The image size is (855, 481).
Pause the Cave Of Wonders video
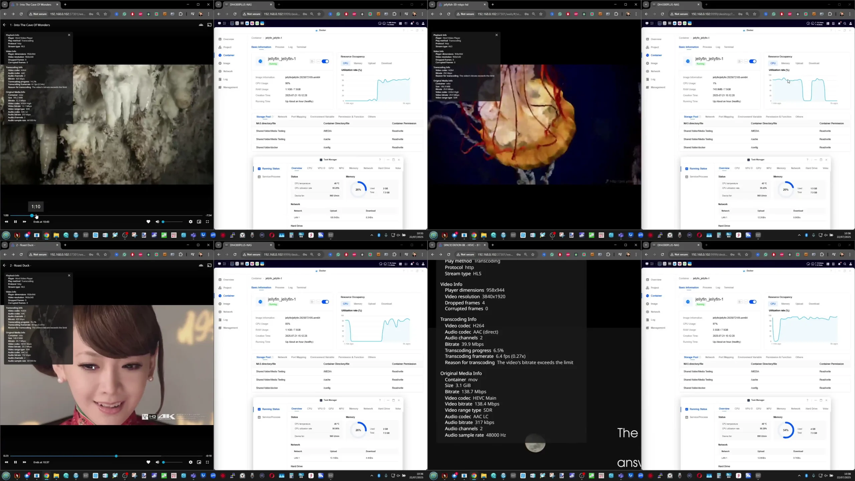click(15, 222)
